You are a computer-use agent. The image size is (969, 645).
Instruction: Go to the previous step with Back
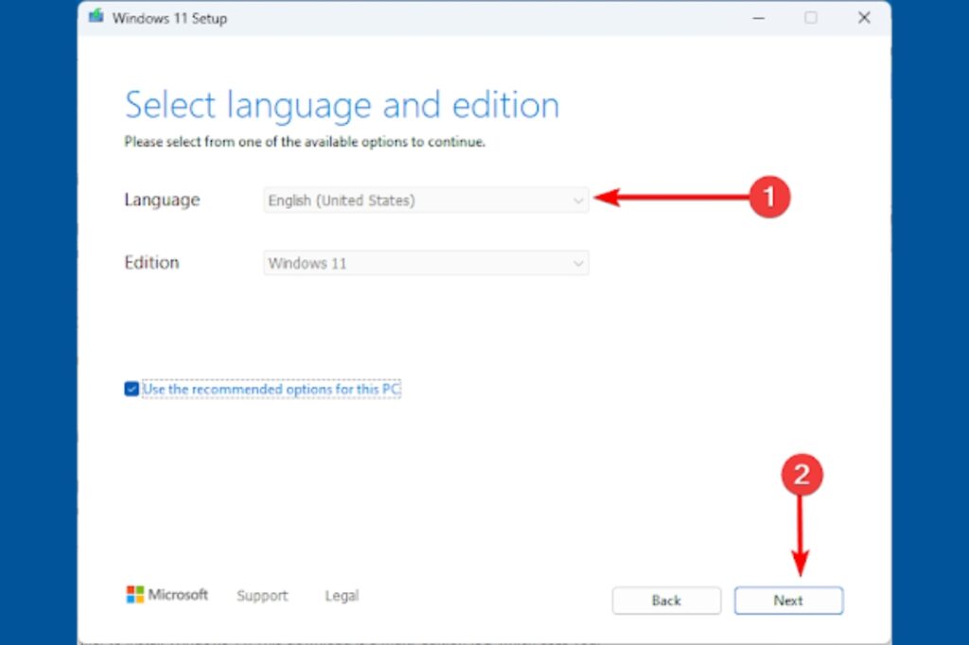point(665,601)
